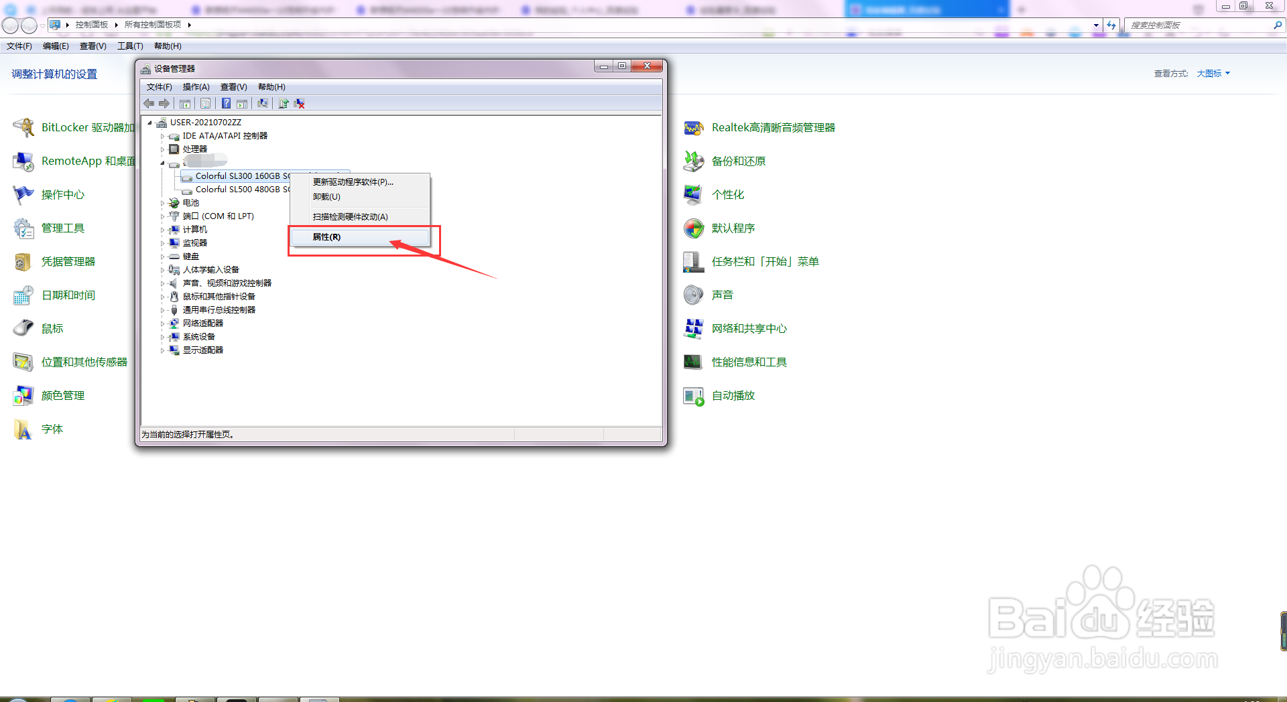
Task: Open 帮助(H) menu in Device Manager
Action: (x=271, y=87)
